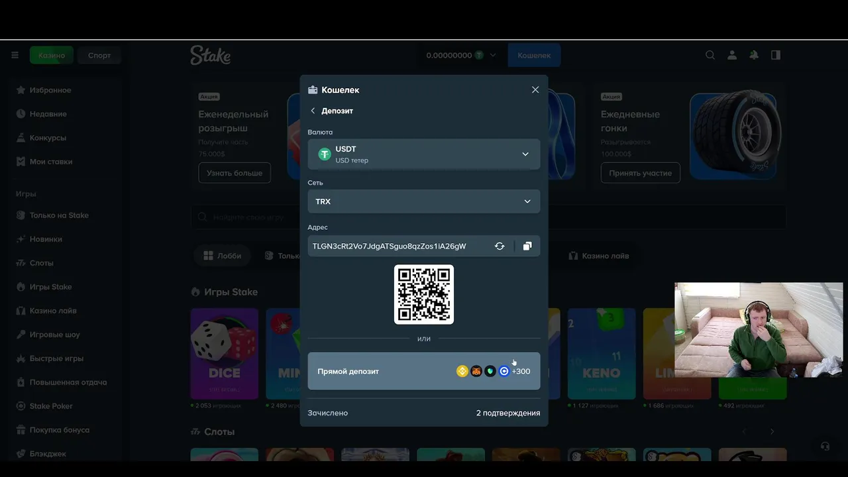Click the search magnifier icon
This screenshot has width=848, height=477.
(710, 56)
